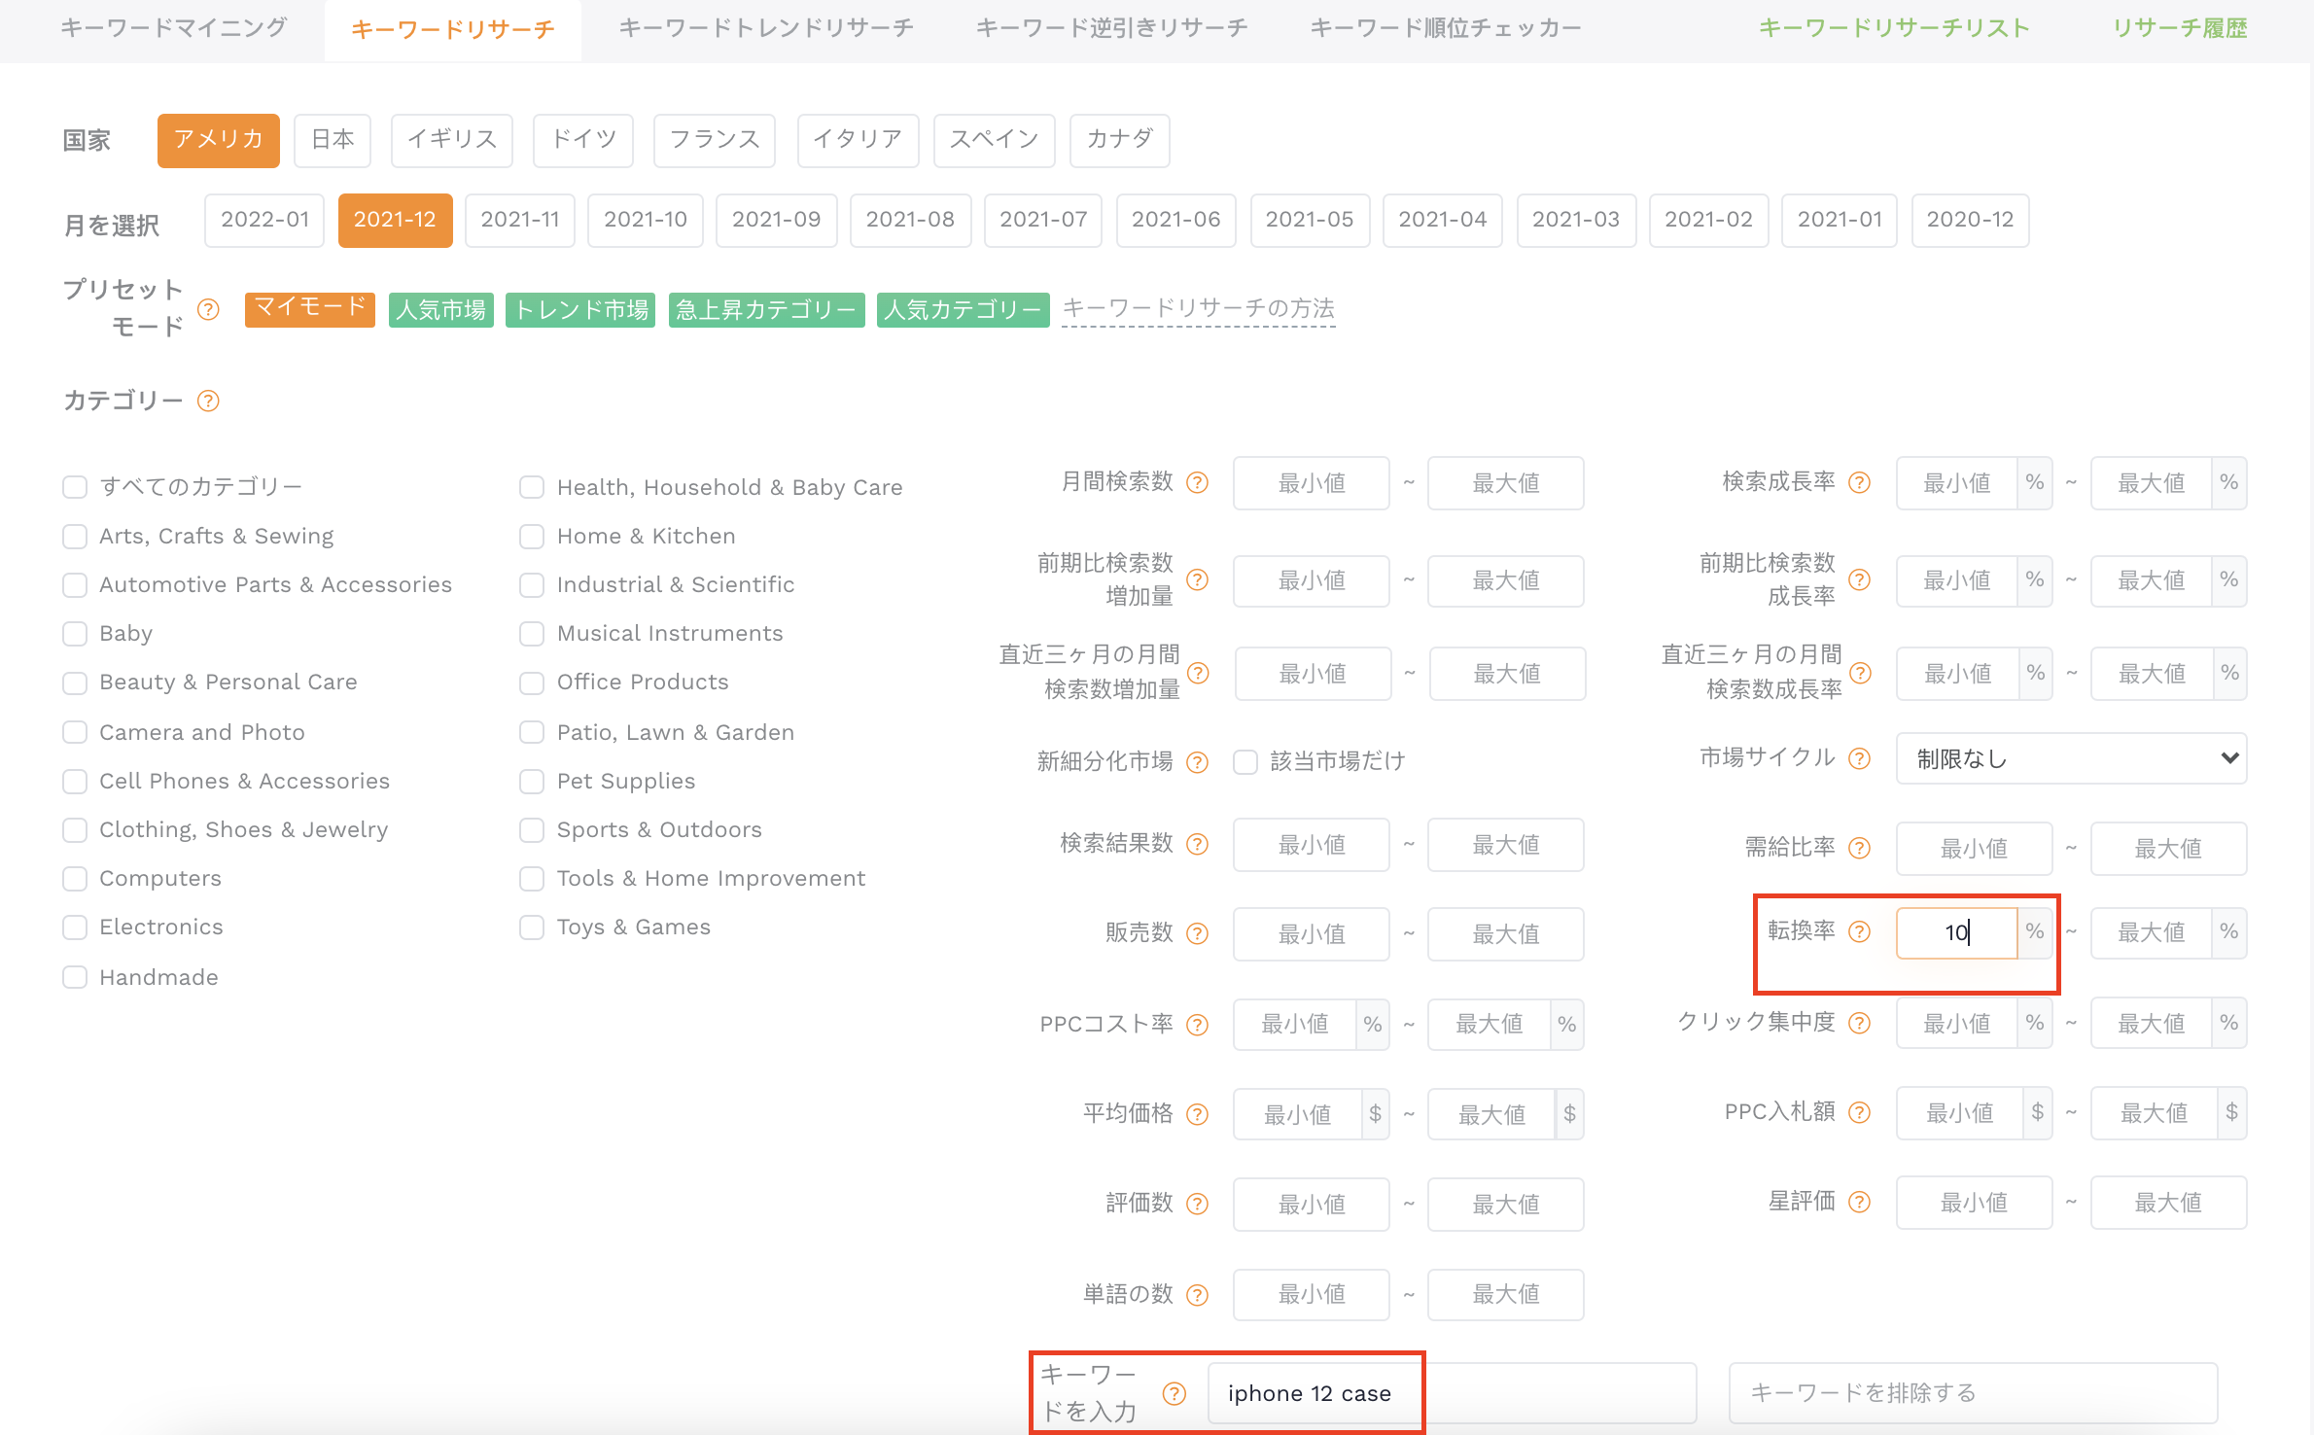Enable Home & Kitchen category
This screenshot has width=2314, height=1435.
[532, 537]
